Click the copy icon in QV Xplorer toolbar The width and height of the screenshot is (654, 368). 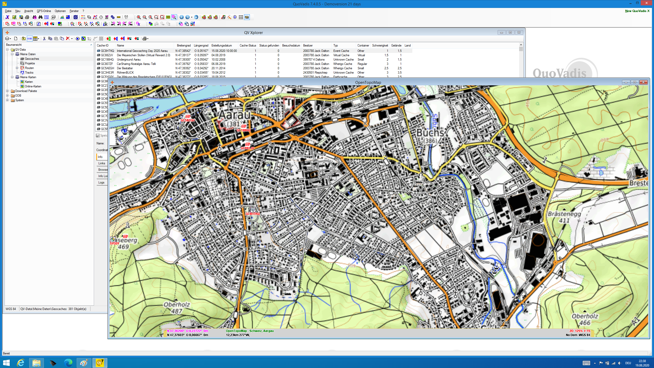pyautogui.click(x=50, y=39)
